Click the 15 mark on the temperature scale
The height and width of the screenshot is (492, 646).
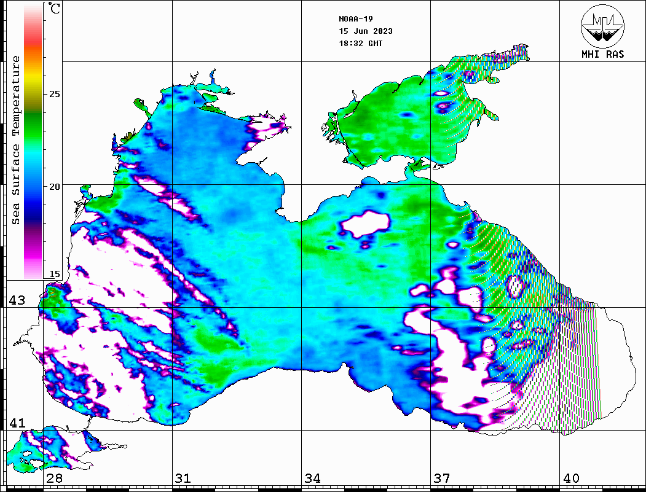(55, 274)
